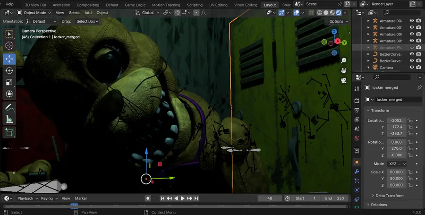The width and height of the screenshot is (425, 215).
Task: Open the Orientation Default dropdown
Action: [x=41, y=21]
